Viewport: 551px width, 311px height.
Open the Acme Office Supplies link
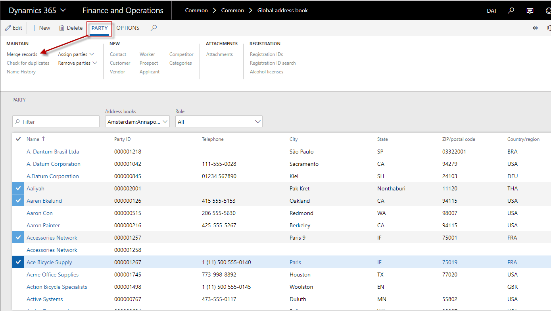[52, 275]
